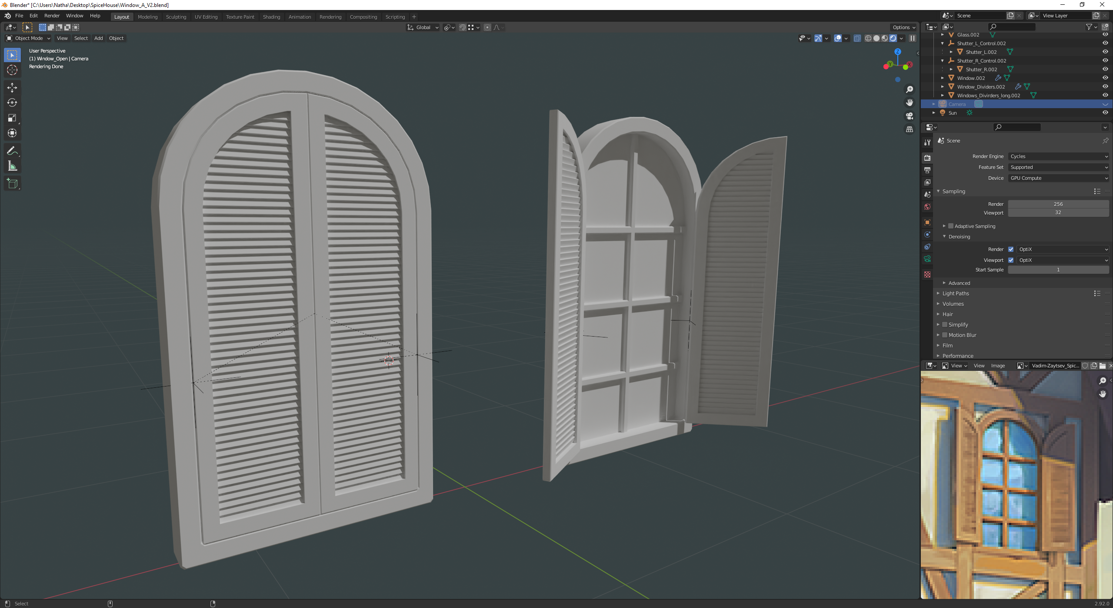Switch to the Shading workspace tab
Image resolution: width=1113 pixels, height=608 pixels.
click(x=271, y=17)
